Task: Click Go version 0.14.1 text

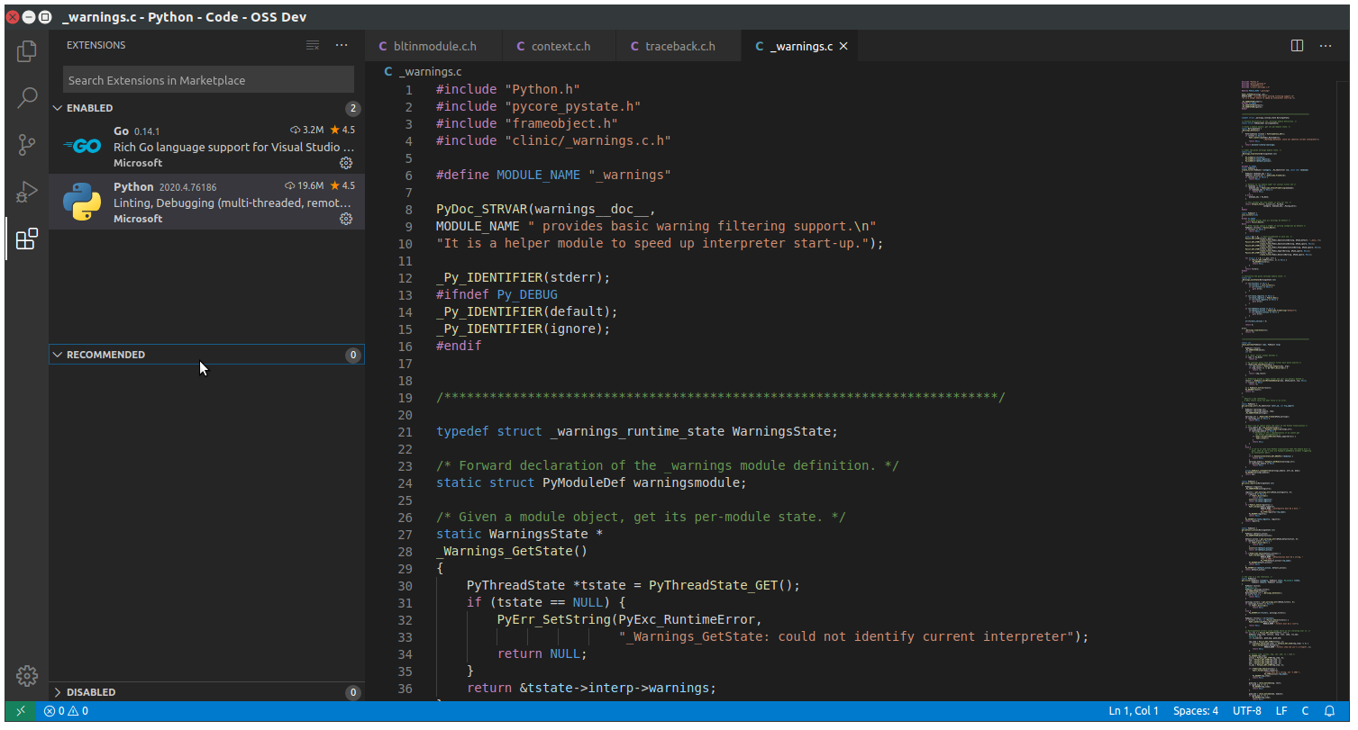Action: click(147, 131)
